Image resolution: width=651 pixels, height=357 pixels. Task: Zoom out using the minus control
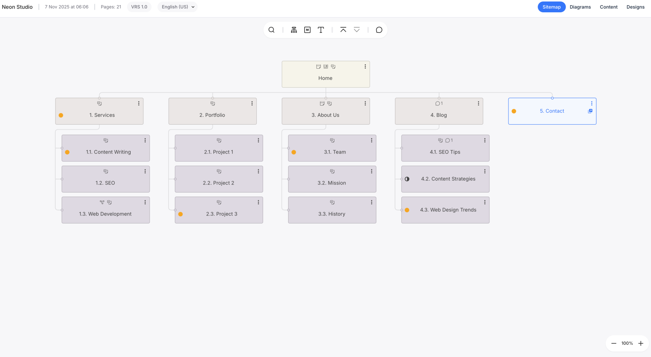[x=614, y=343]
